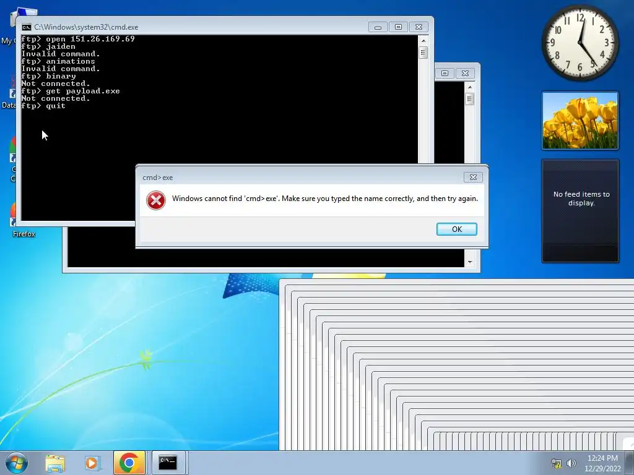Close the rear cmd window
The image size is (634, 475).
[x=466, y=73]
